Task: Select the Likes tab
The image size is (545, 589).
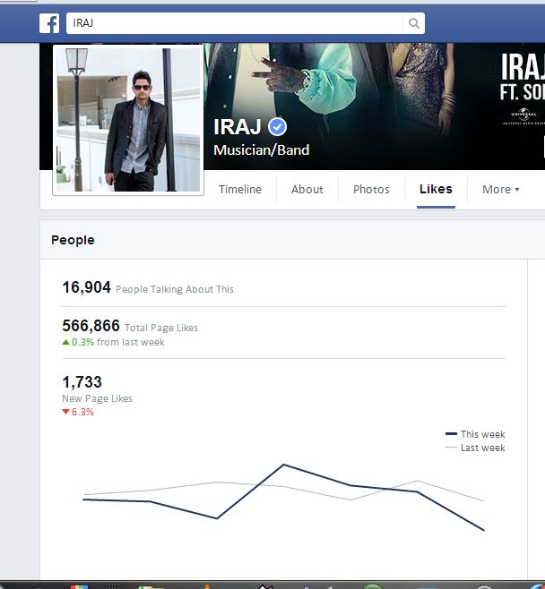Action: (x=436, y=190)
